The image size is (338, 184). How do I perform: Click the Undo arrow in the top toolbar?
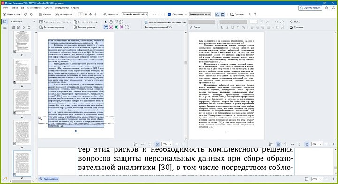tap(154, 15)
